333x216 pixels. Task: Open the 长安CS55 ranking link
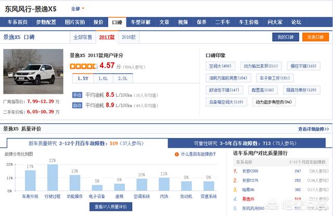pyautogui.click(x=250, y=171)
